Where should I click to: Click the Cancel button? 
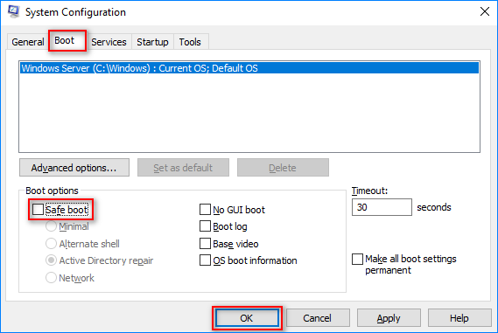pos(318,318)
